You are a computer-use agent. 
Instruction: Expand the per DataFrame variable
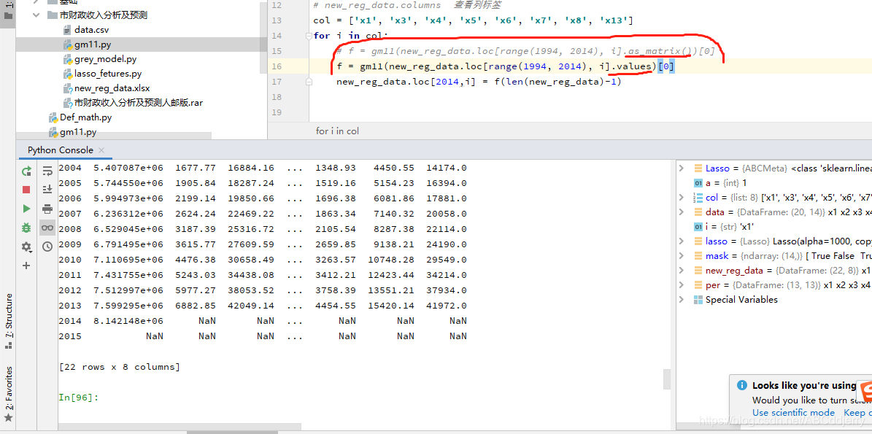[x=682, y=284]
